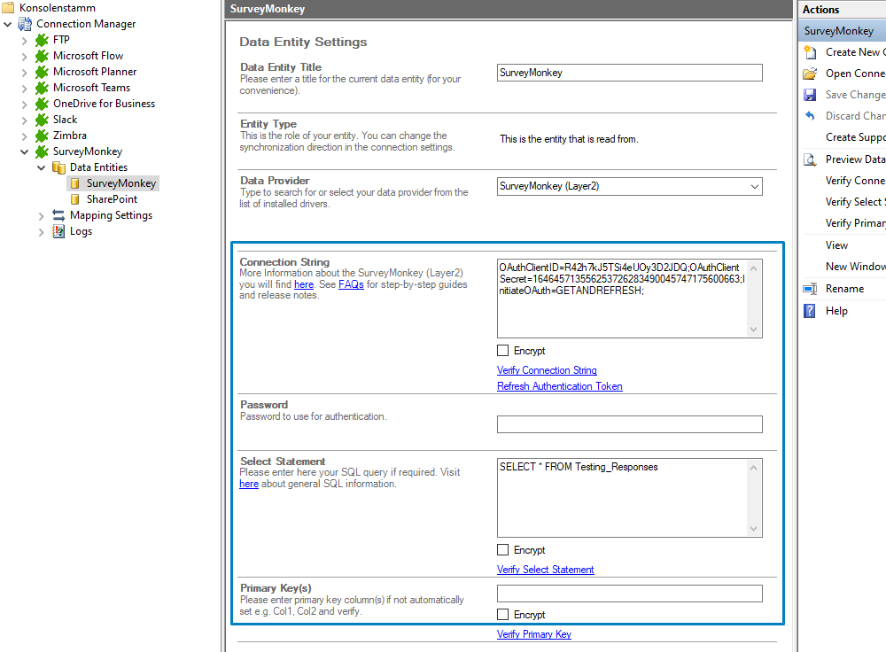Image resolution: width=886 pixels, height=652 pixels.
Task: Enable Encrypt checkbox under Connection String
Action: tap(503, 351)
